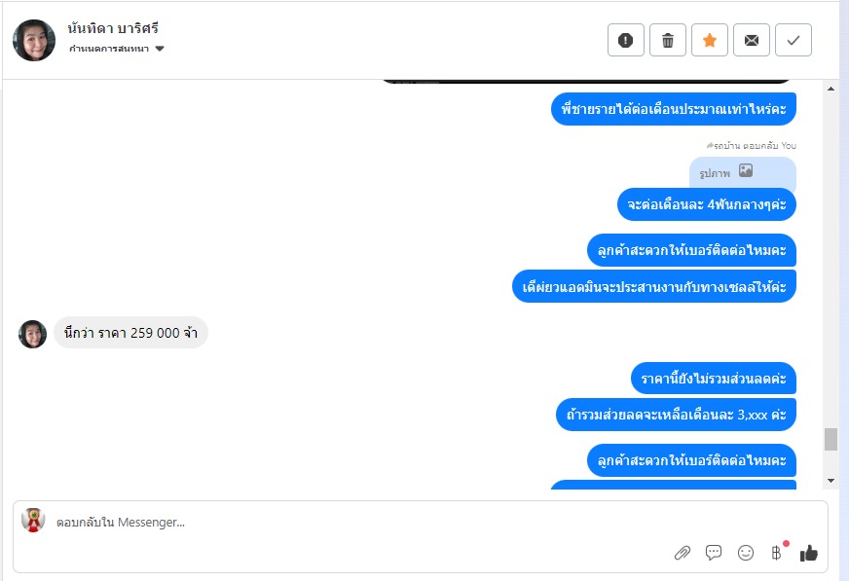
Task: Click the reply in Messenger text field
Action: [x=357, y=522]
